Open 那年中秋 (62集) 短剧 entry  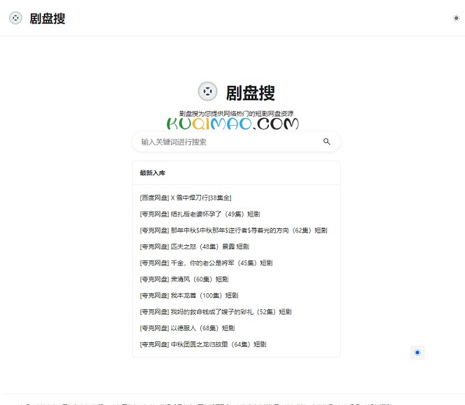click(x=234, y=230)
